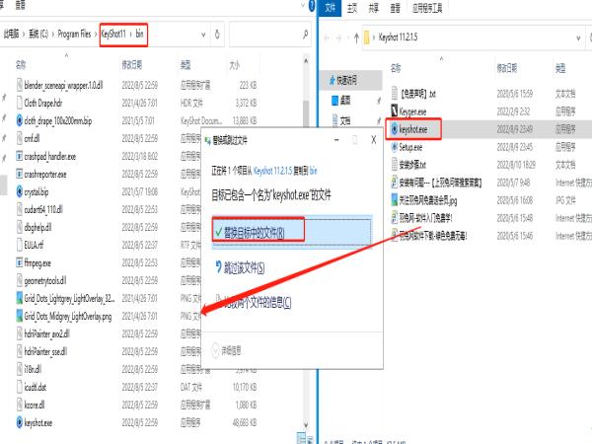The image size is (592, 444).
Task: Click the search box in bin window
Action: [269, 35]
